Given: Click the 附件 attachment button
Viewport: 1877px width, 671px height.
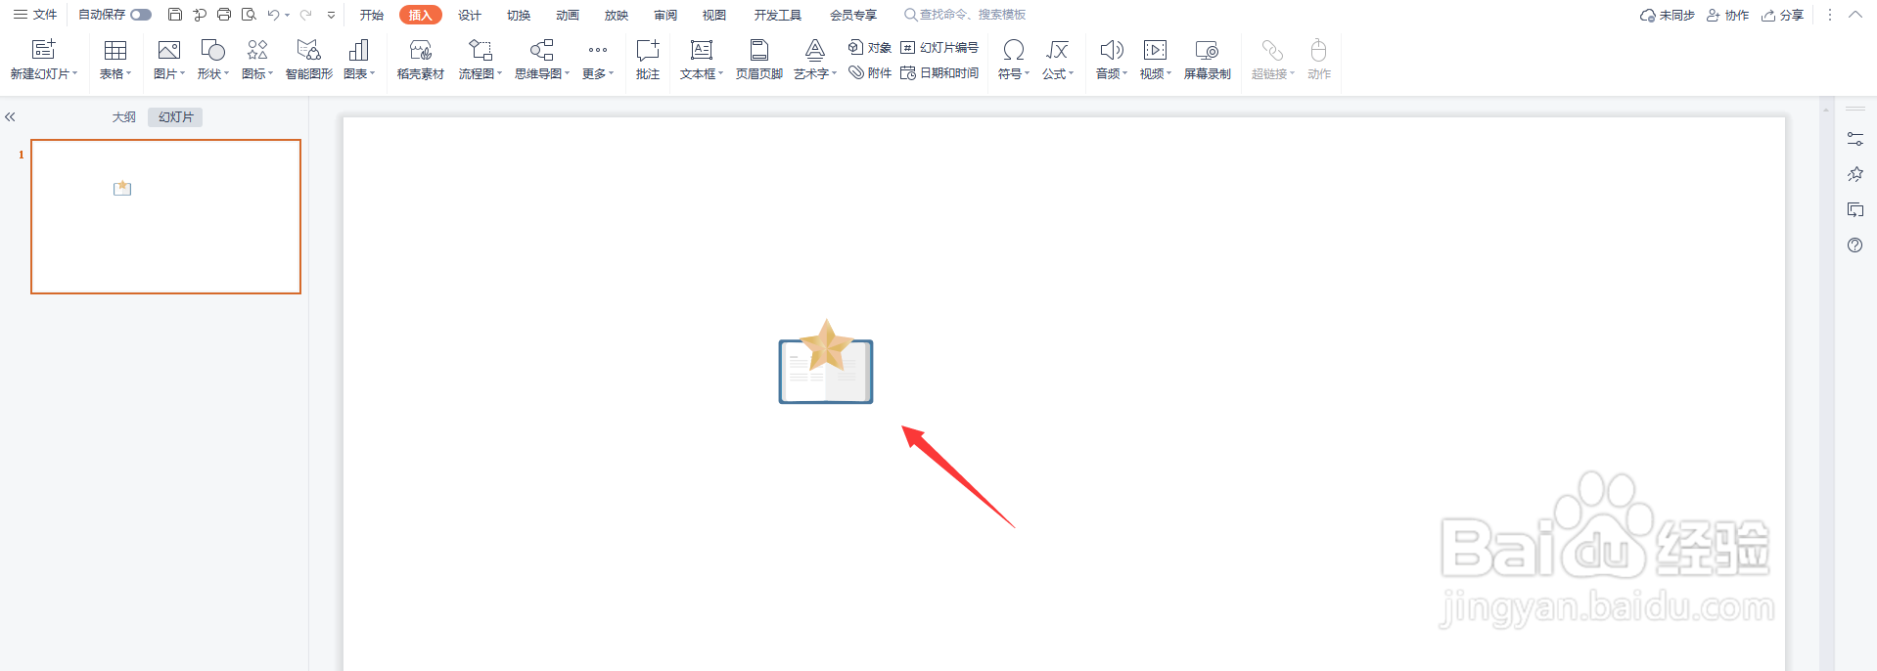Looking at the screenshot, I should [870, 72].
